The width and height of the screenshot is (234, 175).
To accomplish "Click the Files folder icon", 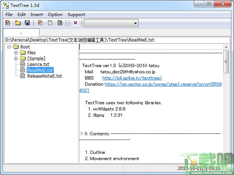I will click(x=23, y=52).
